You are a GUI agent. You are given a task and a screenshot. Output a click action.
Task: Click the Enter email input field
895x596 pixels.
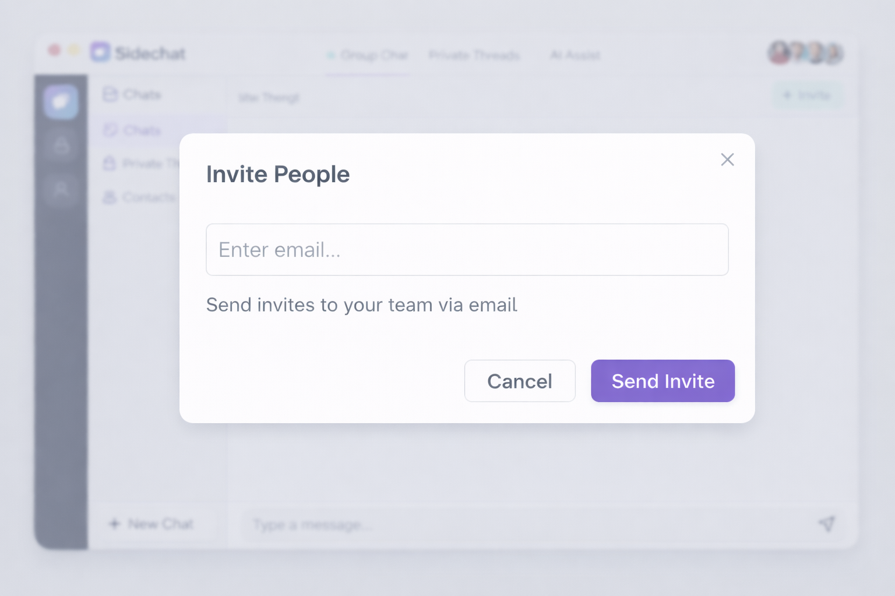tap(467, 249)
